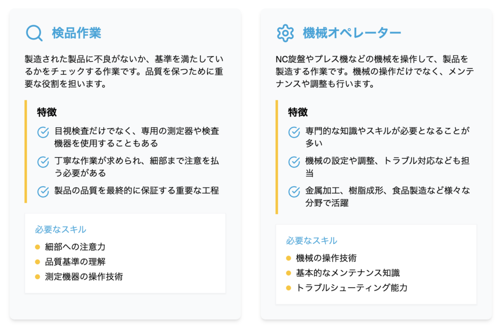Select the トラブルシューティング能力 skill item
The image size is (499, 331).
(x=352, y=288)
